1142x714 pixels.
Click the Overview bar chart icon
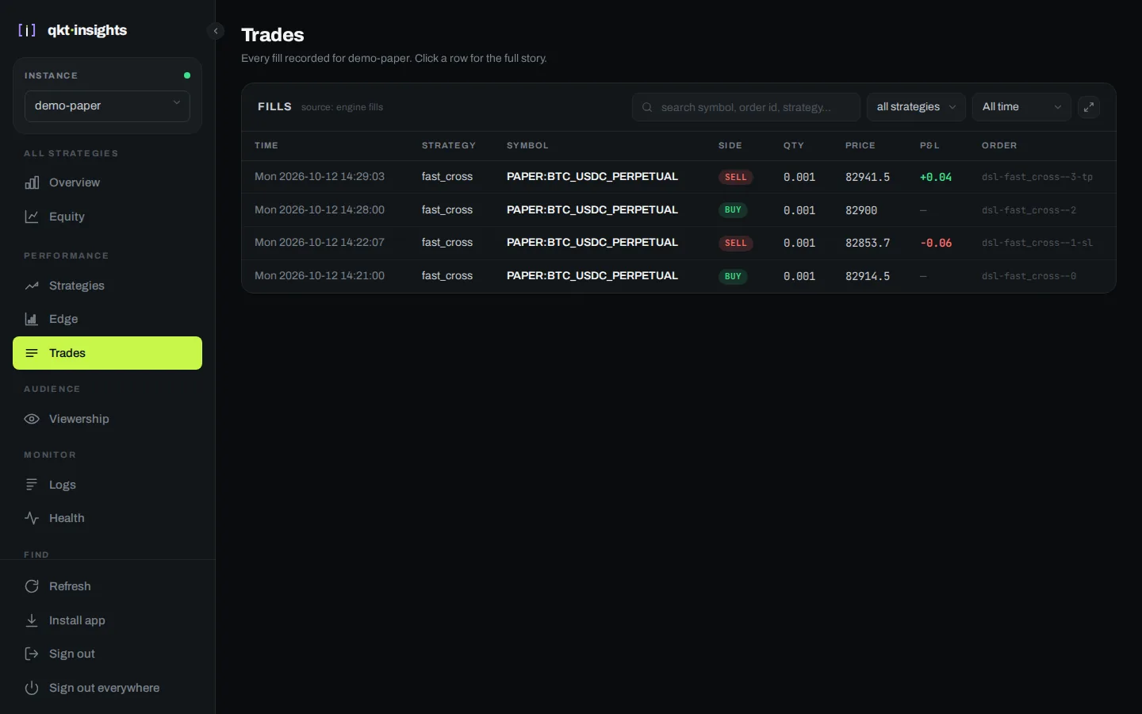point(32,182)
